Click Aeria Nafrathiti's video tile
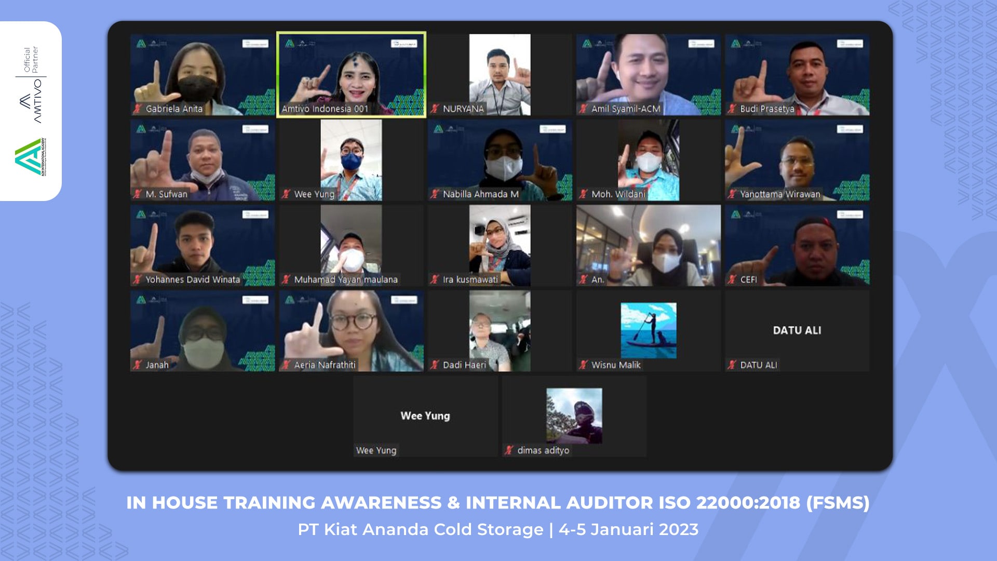The width and height of the screenshot is (997, 561). point(352,330)
